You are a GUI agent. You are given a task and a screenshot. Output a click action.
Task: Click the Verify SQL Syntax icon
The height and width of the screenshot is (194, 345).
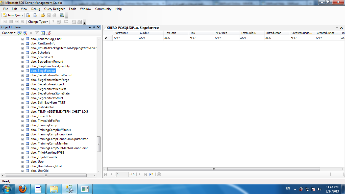click(x=59, y=22)
